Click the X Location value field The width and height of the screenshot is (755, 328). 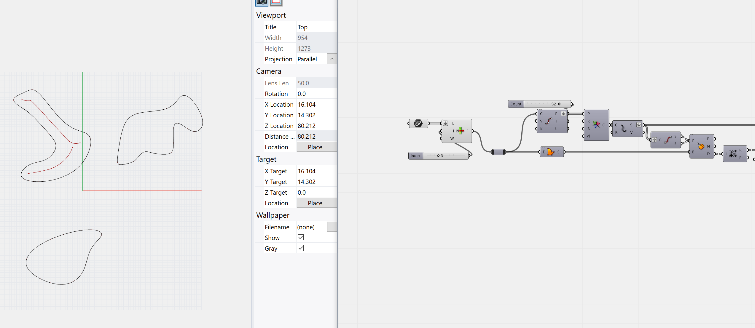click(x=316, y=104)
